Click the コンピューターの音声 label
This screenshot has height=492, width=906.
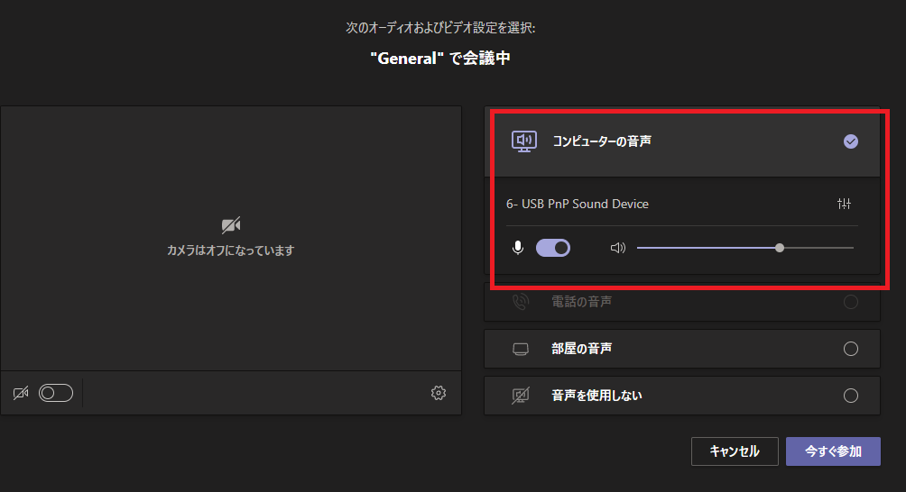pyautogui.click(x=602, y=141)
